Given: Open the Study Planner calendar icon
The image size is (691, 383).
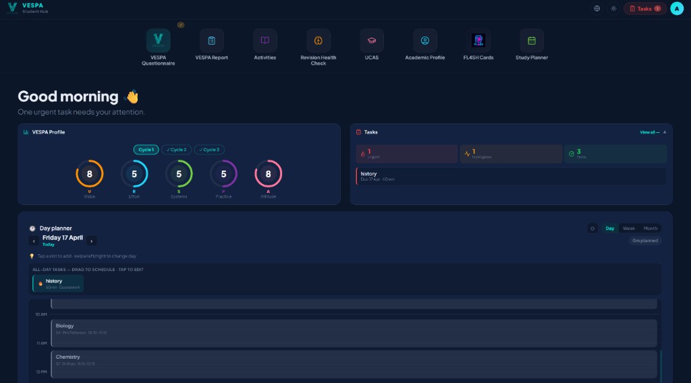Looking at the screenshot, I should (532, 40).
